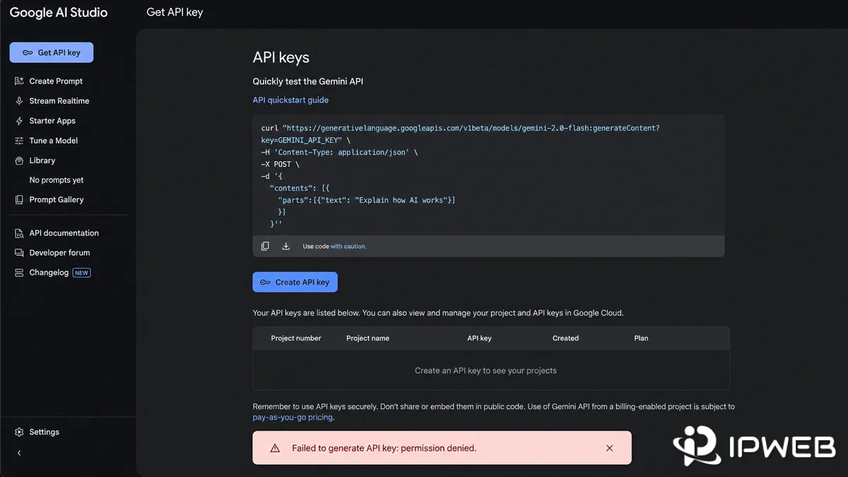This screenshot has width=848, height=477.
Task: Click the Create API key button
Action: pos(295,282)
